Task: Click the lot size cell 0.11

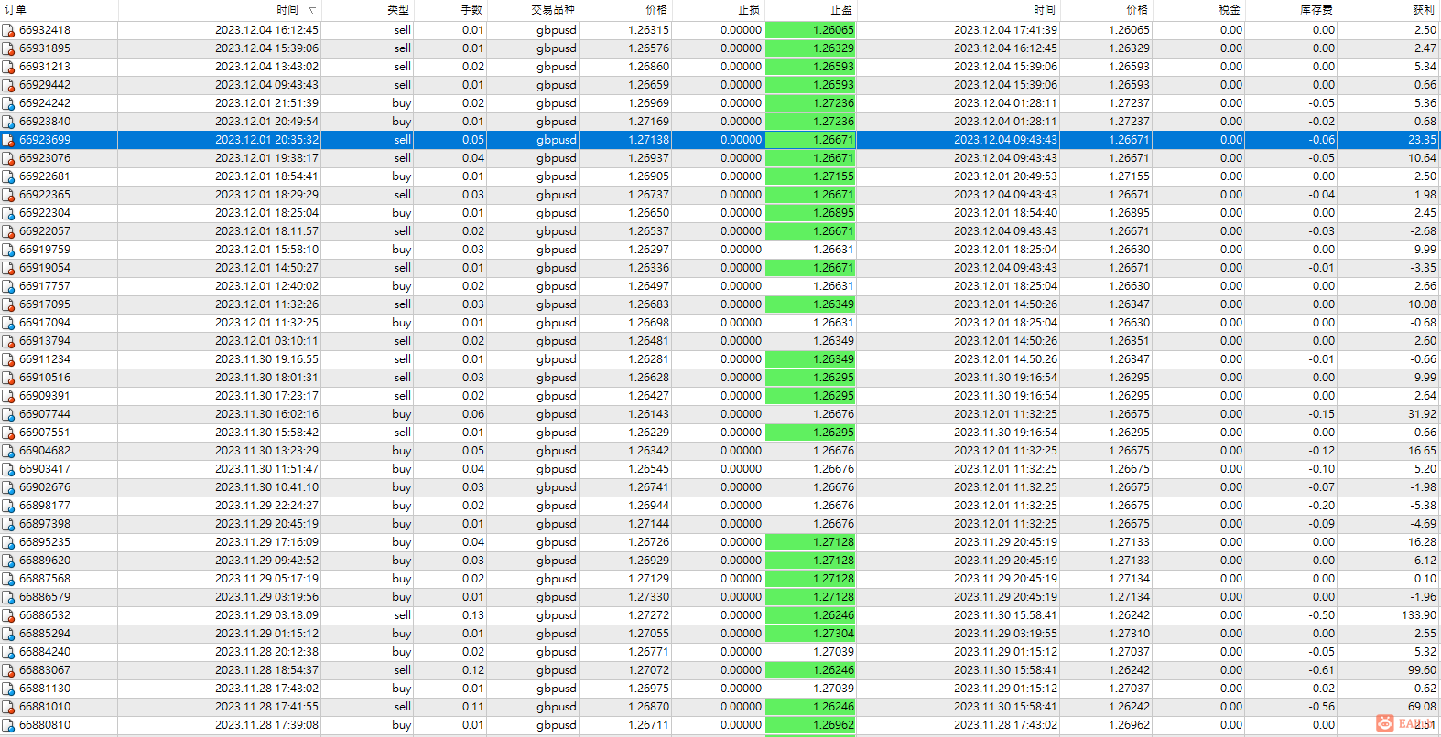Action: point(473,707)
